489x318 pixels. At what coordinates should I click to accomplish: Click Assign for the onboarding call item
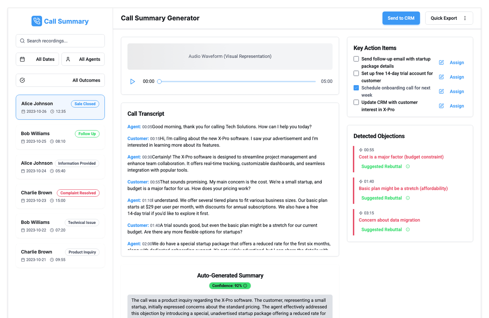(x=457, y=91)
